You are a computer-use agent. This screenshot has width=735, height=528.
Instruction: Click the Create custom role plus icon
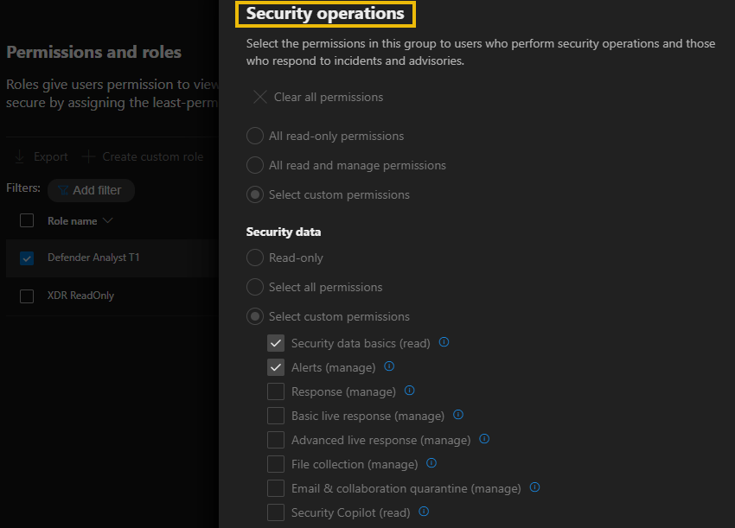(x=86, y=156)
